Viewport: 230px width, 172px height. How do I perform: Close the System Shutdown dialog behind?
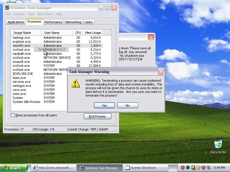click(x=151, y=37)
